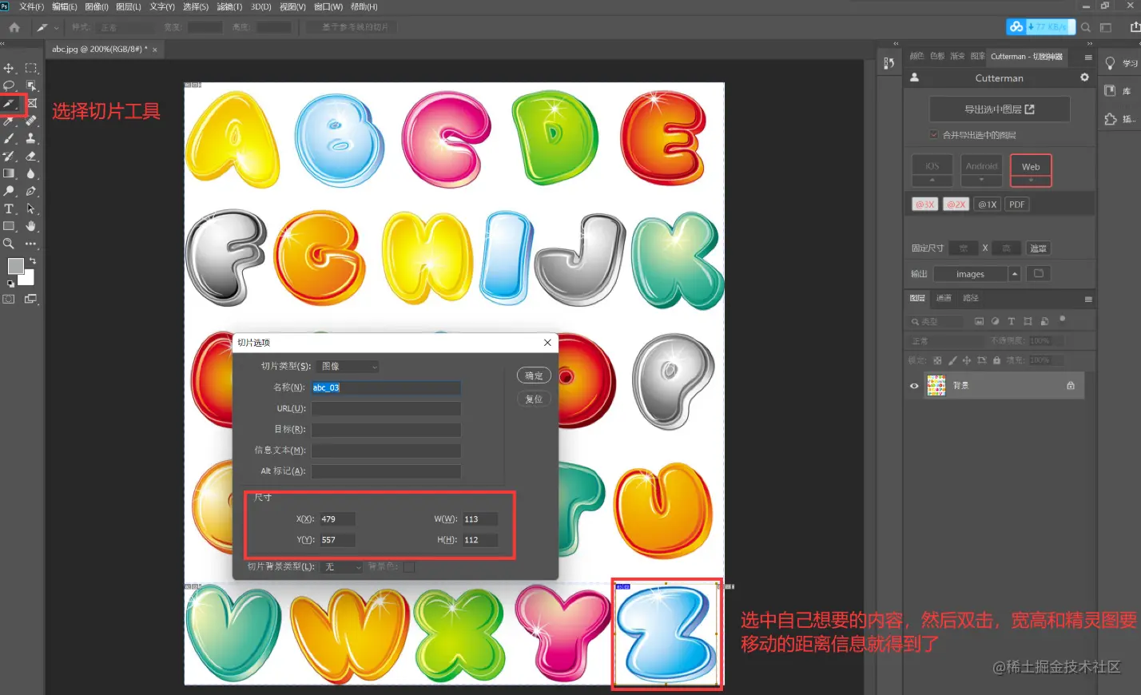Open the layer filter type dropdown
The height and width of the screenshot is (695, 1141).
point(935,321)
